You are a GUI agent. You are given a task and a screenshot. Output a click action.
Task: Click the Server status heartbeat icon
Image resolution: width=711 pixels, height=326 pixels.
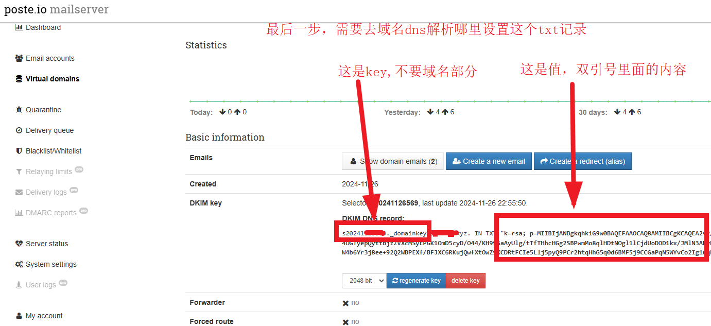point(19,244)
